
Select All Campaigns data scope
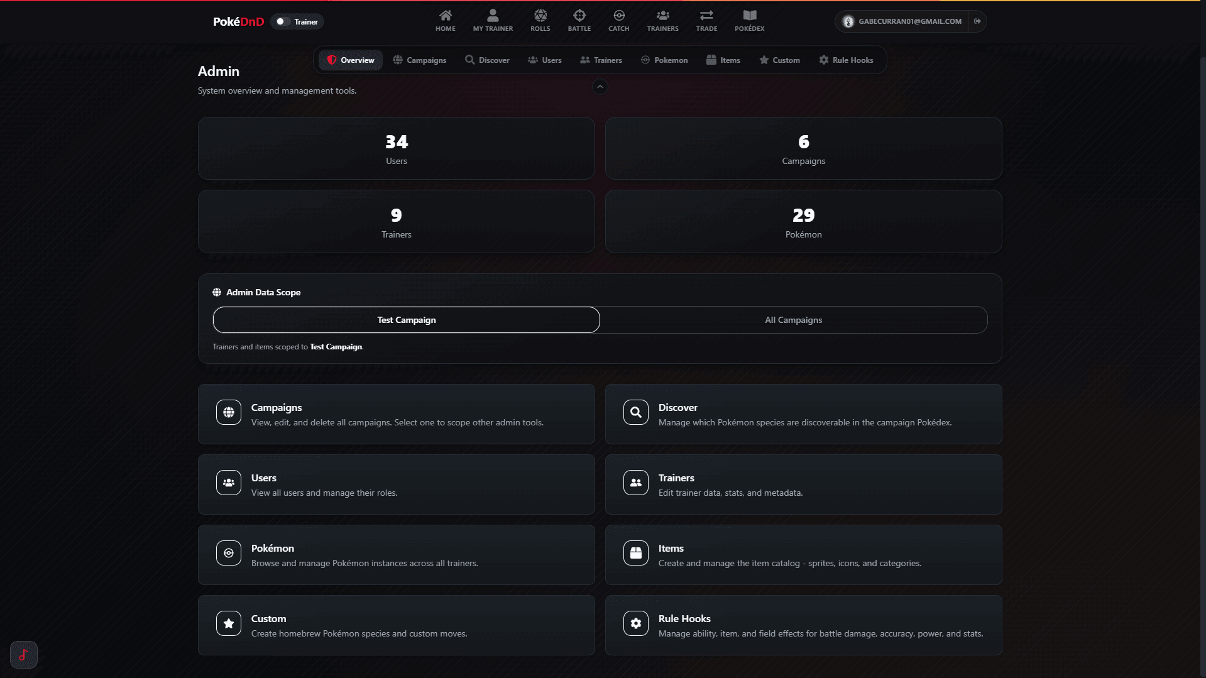point(793,320)
